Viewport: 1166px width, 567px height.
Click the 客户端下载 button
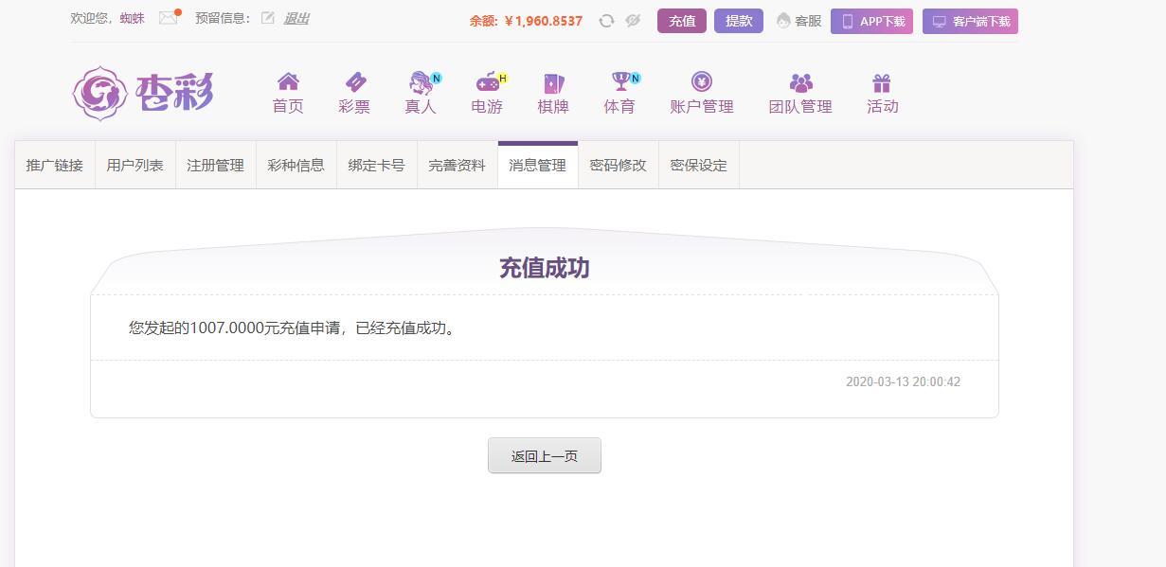click(970, 21)
